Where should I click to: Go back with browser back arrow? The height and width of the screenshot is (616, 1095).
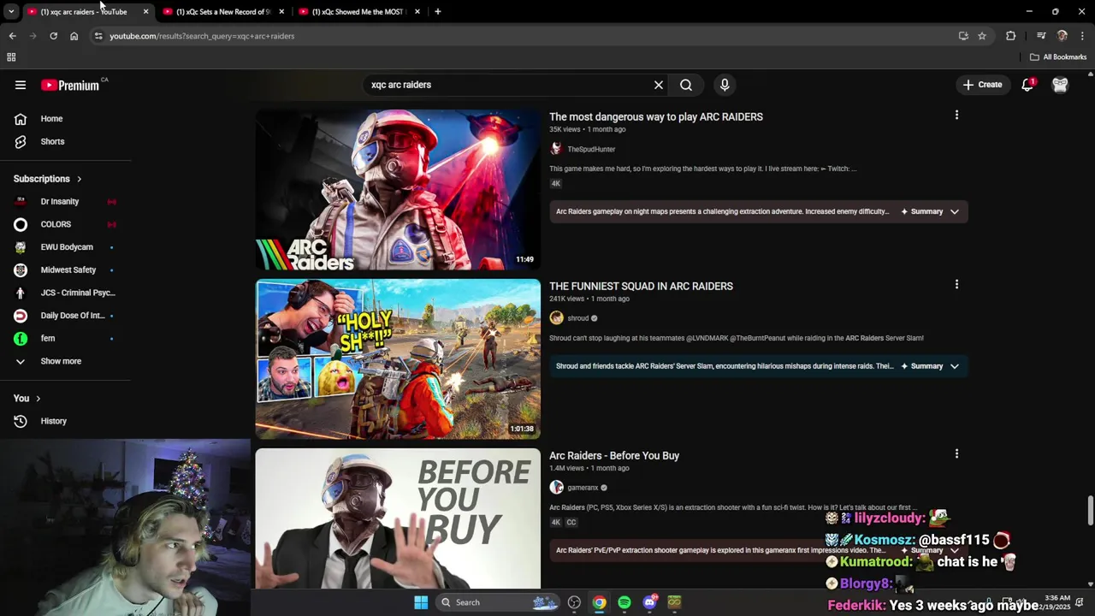pos(12,36)
